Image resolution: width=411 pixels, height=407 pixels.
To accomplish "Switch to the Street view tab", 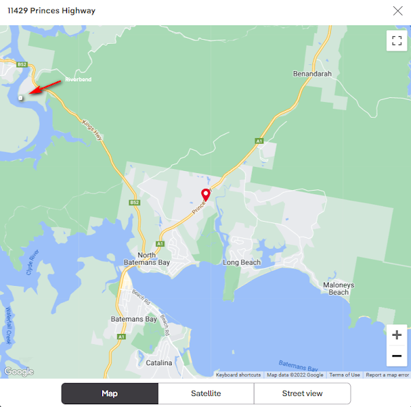I will click(302, 393).
